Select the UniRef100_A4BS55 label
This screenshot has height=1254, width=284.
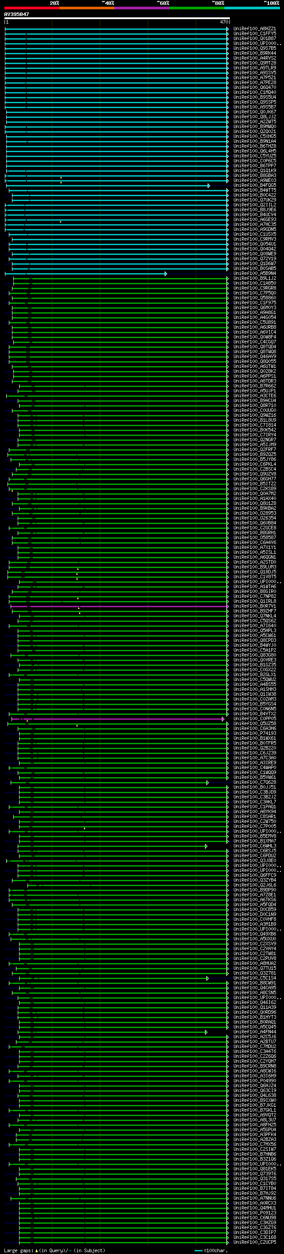tap(254, 685)
